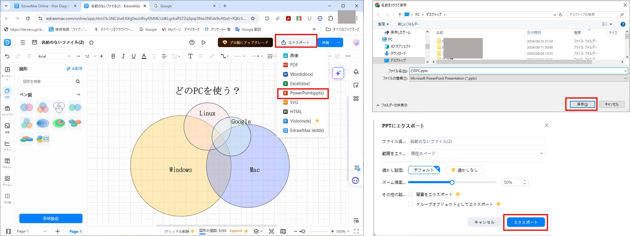This screenshot has height=236, width=630.
Task: Click the undo arrow icon
Action: click(x=7, y=56)
